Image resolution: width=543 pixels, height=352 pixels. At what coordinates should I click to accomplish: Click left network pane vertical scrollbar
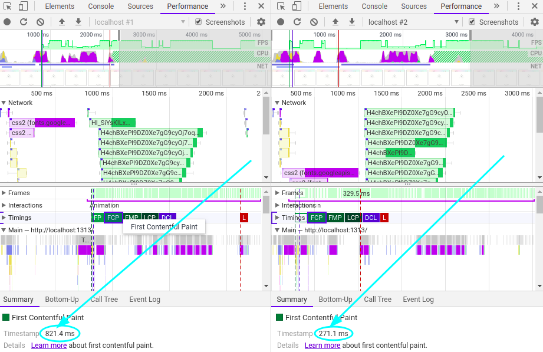pyautogui.click(x=266, y=116)
